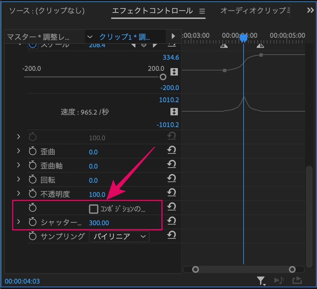Switch to ソース (クリップなし) tab
The width and height of the screenshot is (317, 289).
pyautogui.click(x=47, y=10)
